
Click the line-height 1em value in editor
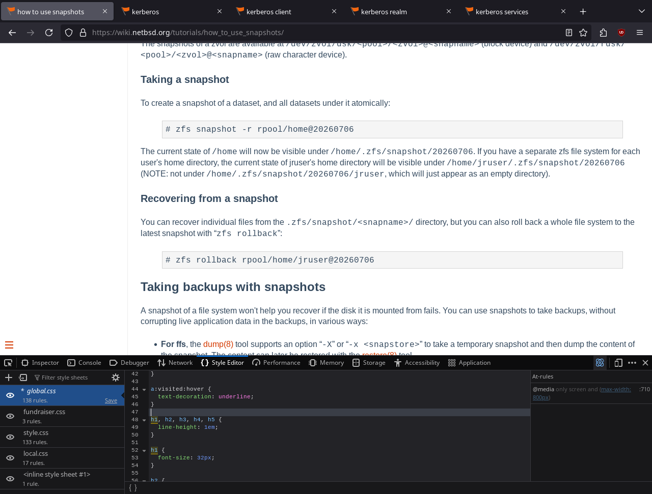pyautogui.click(x=209, y=427)
